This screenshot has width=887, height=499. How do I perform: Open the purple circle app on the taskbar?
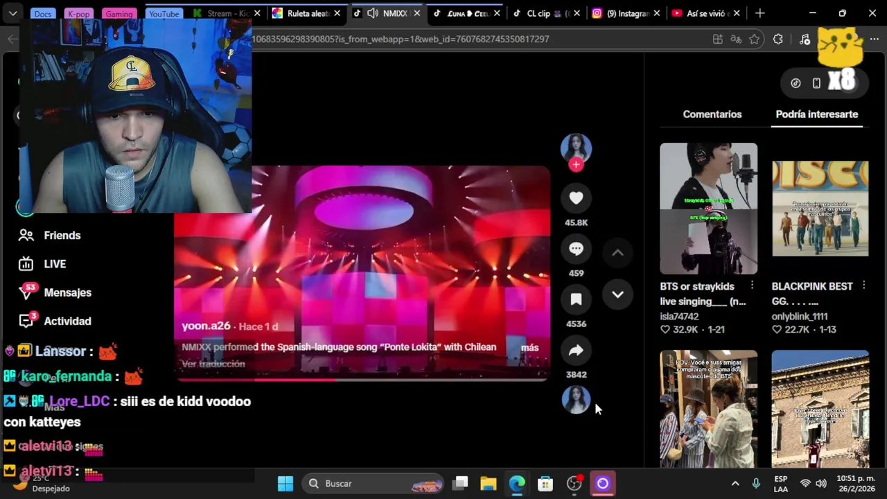tap(602, 484)
